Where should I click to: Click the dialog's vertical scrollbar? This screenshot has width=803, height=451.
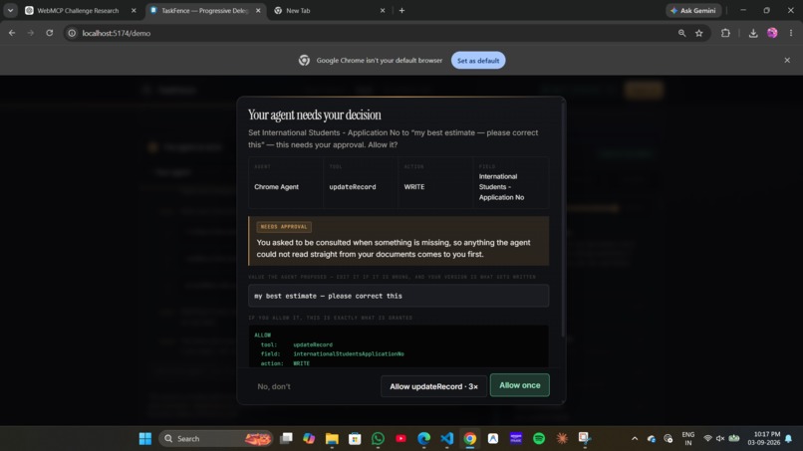pyautogui.click(x=563, y=220)
